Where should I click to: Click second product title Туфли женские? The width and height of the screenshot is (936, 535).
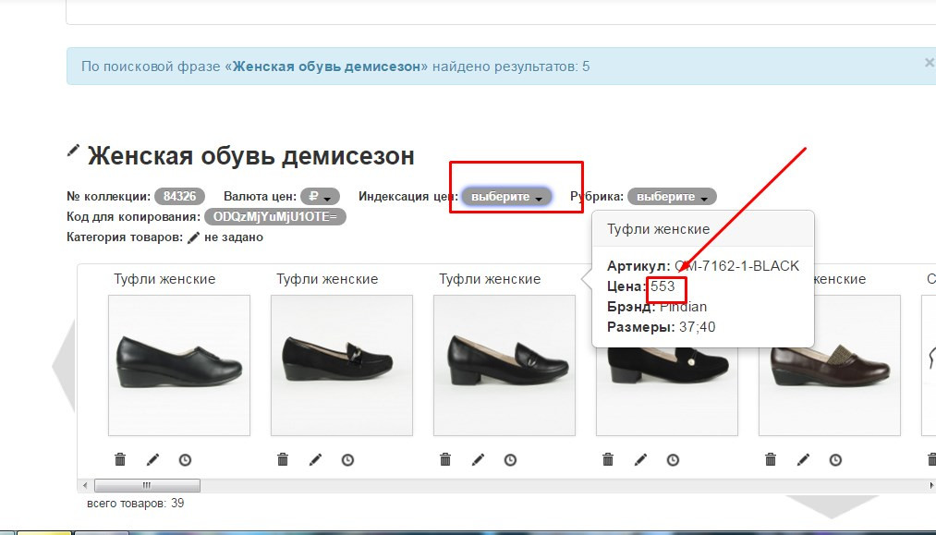(327, 279)
